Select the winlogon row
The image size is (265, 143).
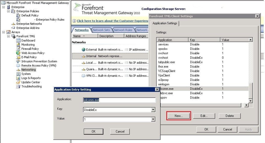click(x=202, y=84)
